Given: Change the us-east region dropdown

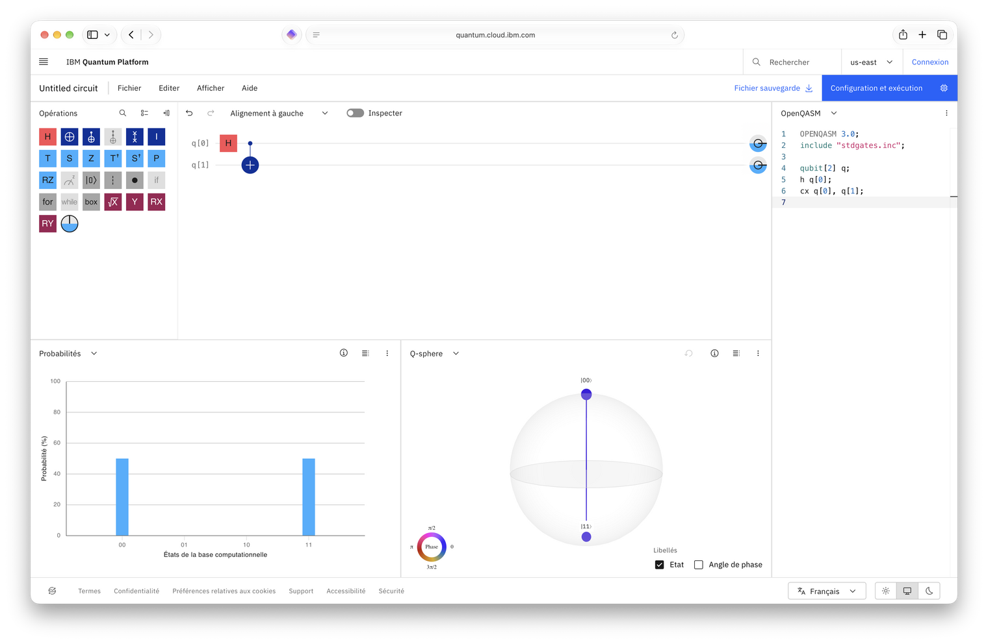Looking at the screenshot, I should [x=872, y=62].
